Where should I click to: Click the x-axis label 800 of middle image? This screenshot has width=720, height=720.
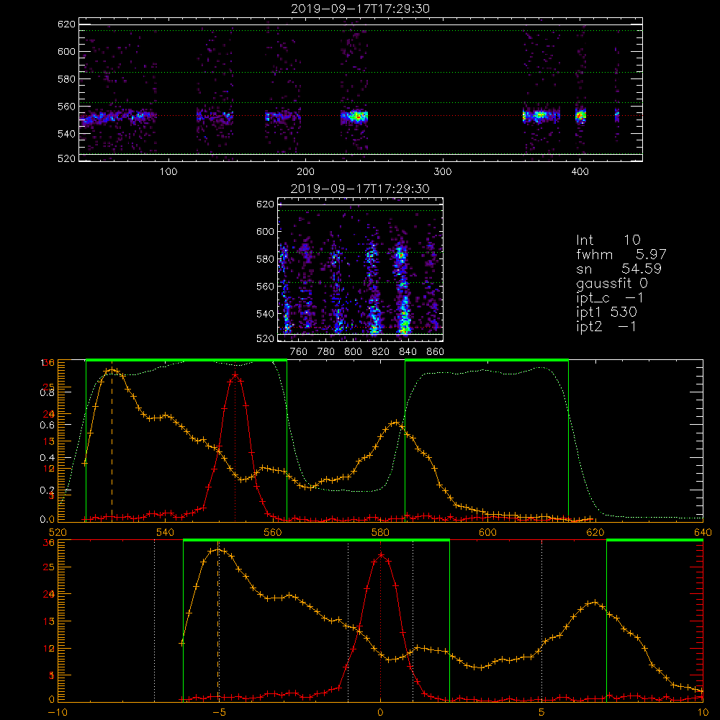tap(353, 352)
